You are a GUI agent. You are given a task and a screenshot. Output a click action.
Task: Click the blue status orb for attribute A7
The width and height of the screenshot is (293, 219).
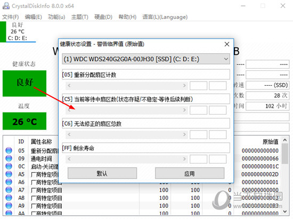pyautogui.click(x=9, y=190)
